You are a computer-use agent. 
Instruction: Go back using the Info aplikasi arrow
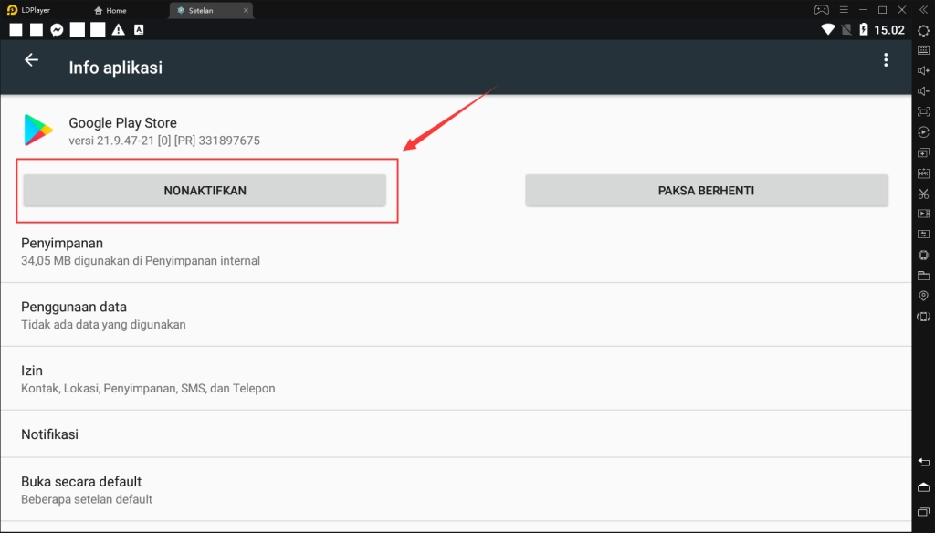tap(31, 59)
